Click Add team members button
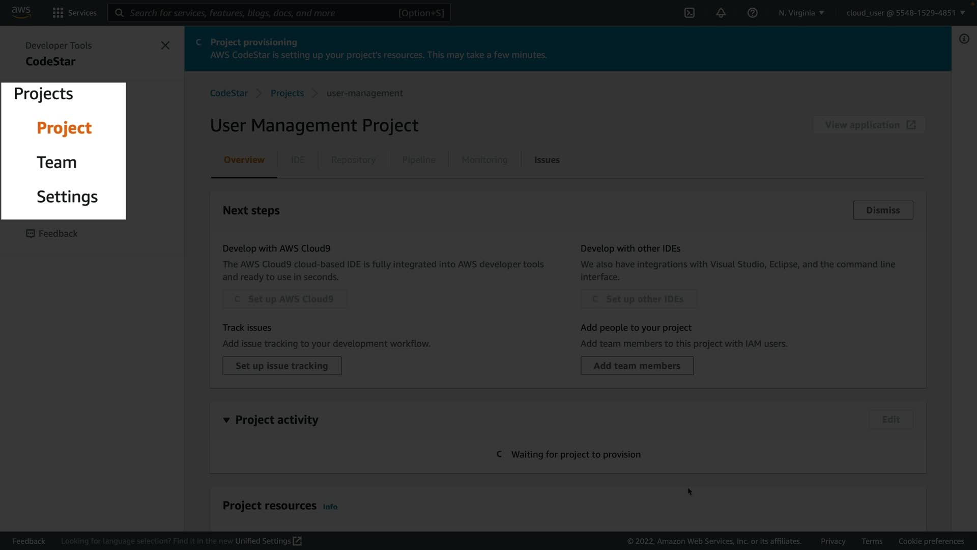Viewport: 977px width, 550px height. tap(637, 366)
